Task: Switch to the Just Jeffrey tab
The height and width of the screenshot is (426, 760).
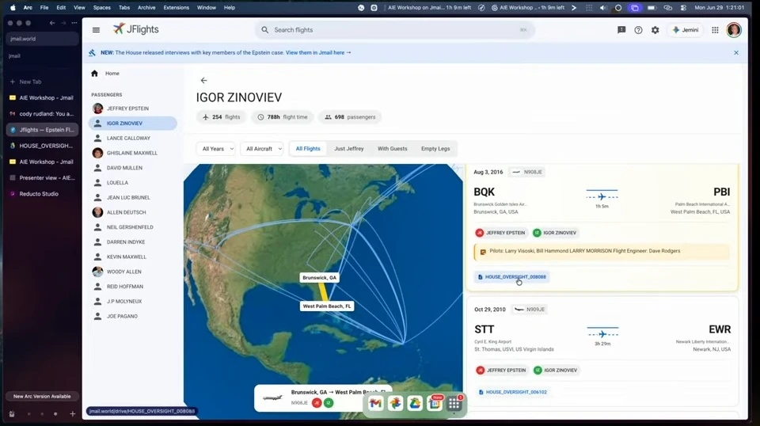Action: tap(349, 149)
